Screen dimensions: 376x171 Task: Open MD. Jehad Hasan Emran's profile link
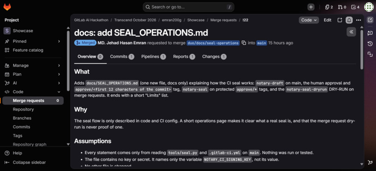[122, 43]
